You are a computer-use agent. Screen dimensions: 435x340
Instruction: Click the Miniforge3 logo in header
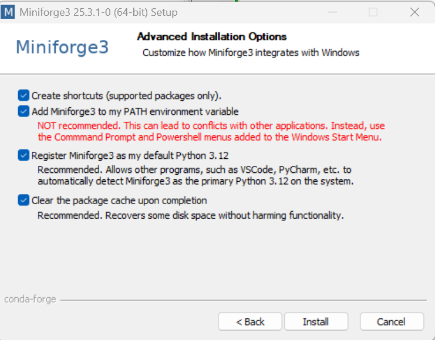pos(62,47)
